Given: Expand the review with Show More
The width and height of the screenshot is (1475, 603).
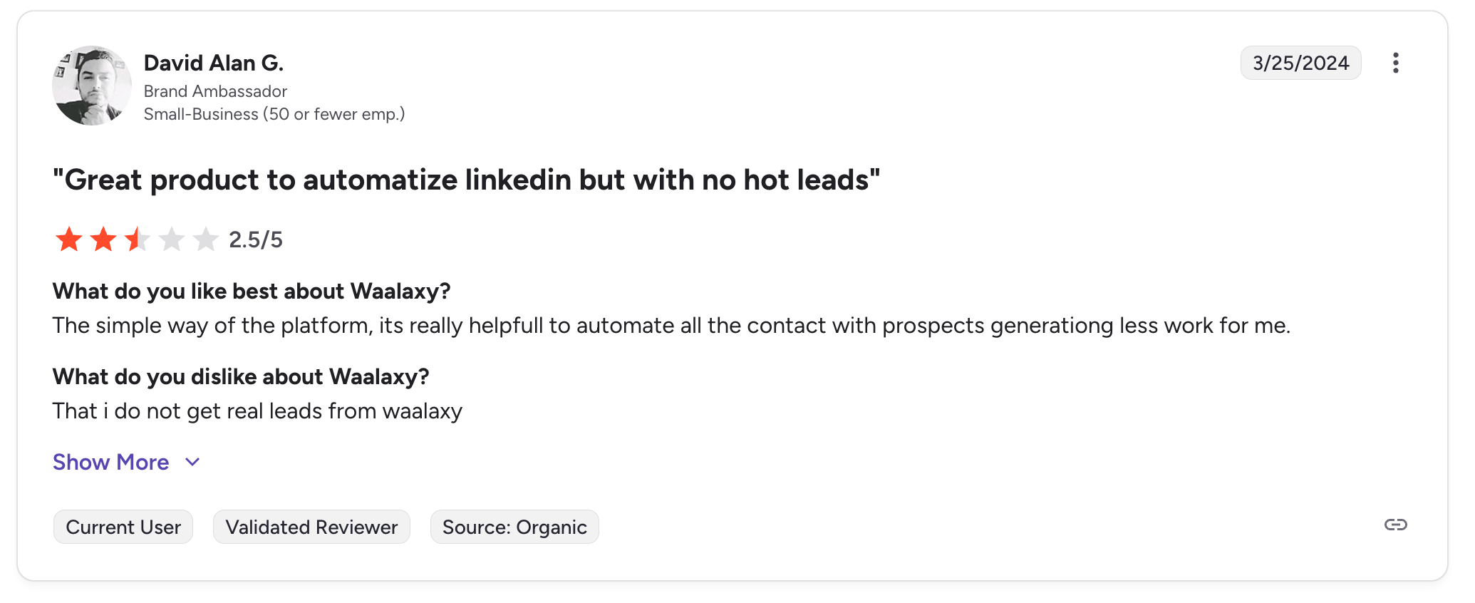Looking at the screenshot, I should click(x=111, y=463).
